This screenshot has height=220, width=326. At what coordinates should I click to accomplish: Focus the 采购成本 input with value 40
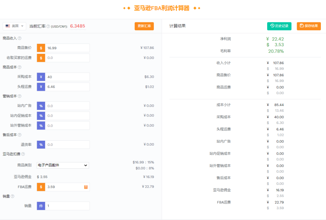click(x=67, y=77)
